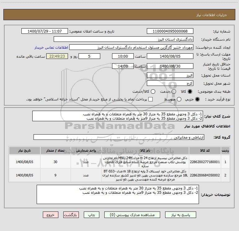Toggle the اسناد خزانه اسلامی payment checkbox
This screenshot has height=231, width=239.
pos(151,99)
